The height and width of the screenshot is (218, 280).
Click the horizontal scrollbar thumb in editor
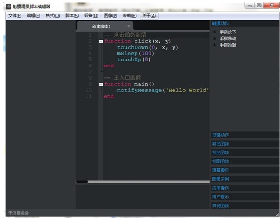pos(82,182)
